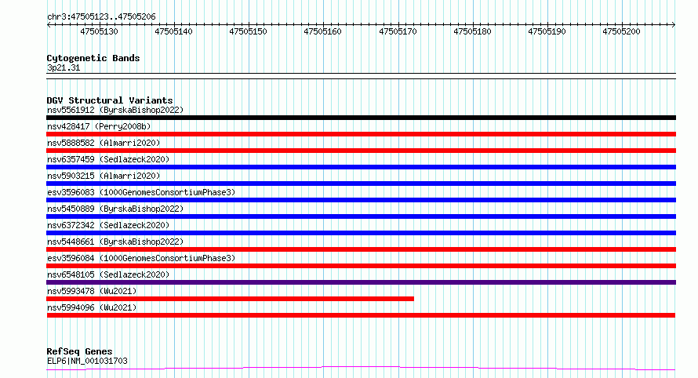Image resolution: width=698 pixels, height=378 pixels.
Task: Click the RefSeq Genes track title
Action: click(x=79, y=351)
